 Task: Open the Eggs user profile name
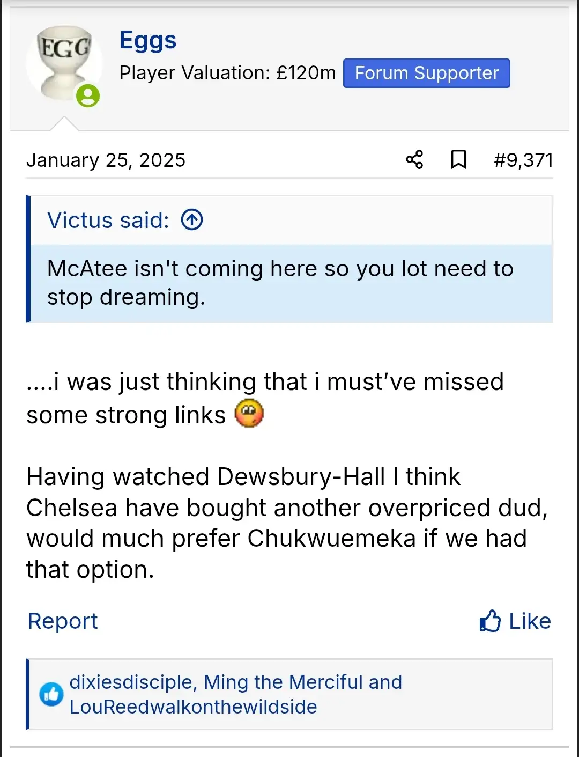pos(147,40)
